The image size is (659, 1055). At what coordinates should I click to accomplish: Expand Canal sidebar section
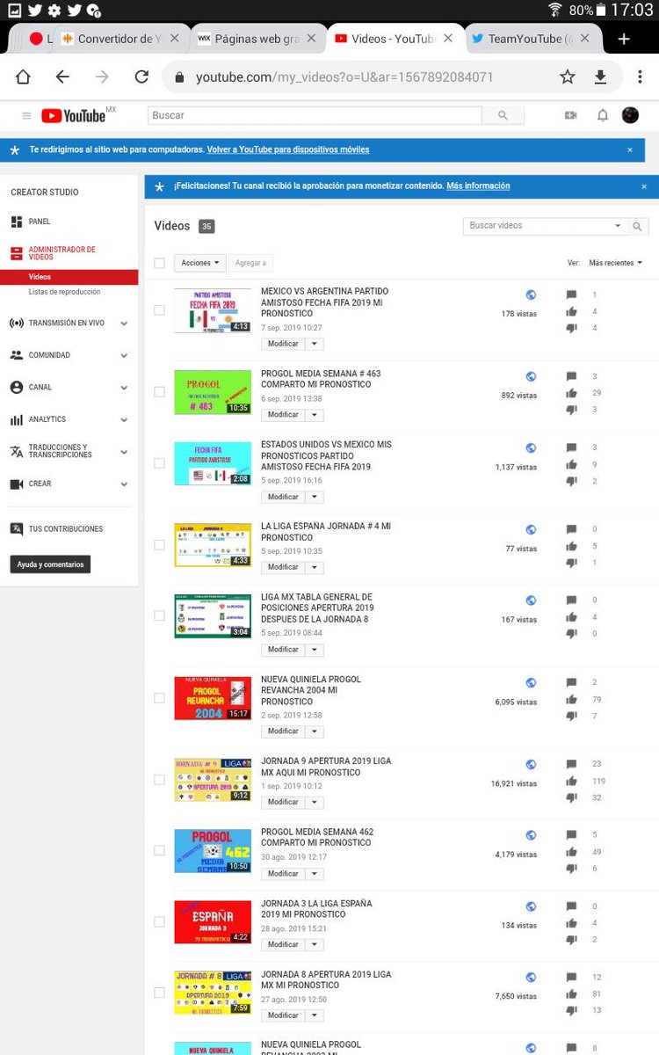(x=124, y=388)
